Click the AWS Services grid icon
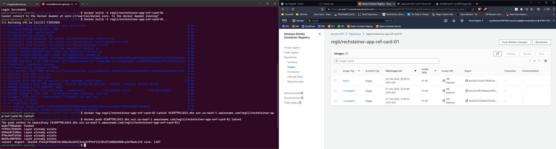This screenshot has height=149, width=556. pyautogui.click(x=294, y=20)
